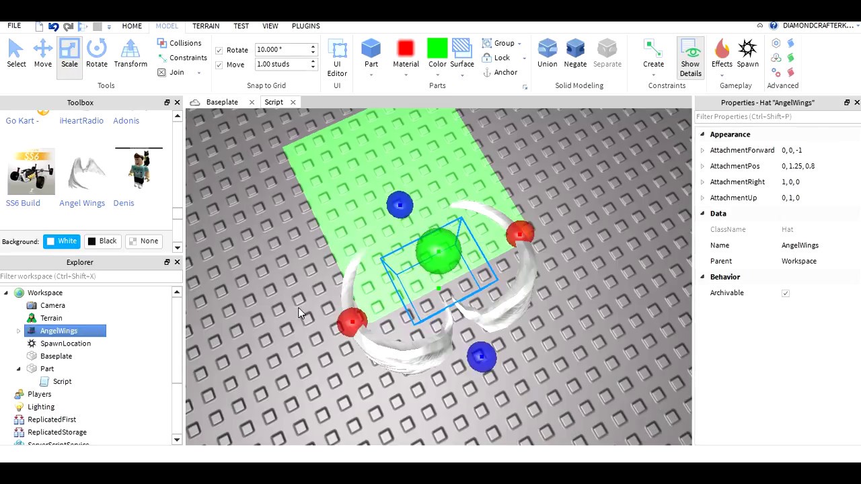This screenshot has height=484, width=861.
Task: Toggle the Join option
Action: click(171, 73)
